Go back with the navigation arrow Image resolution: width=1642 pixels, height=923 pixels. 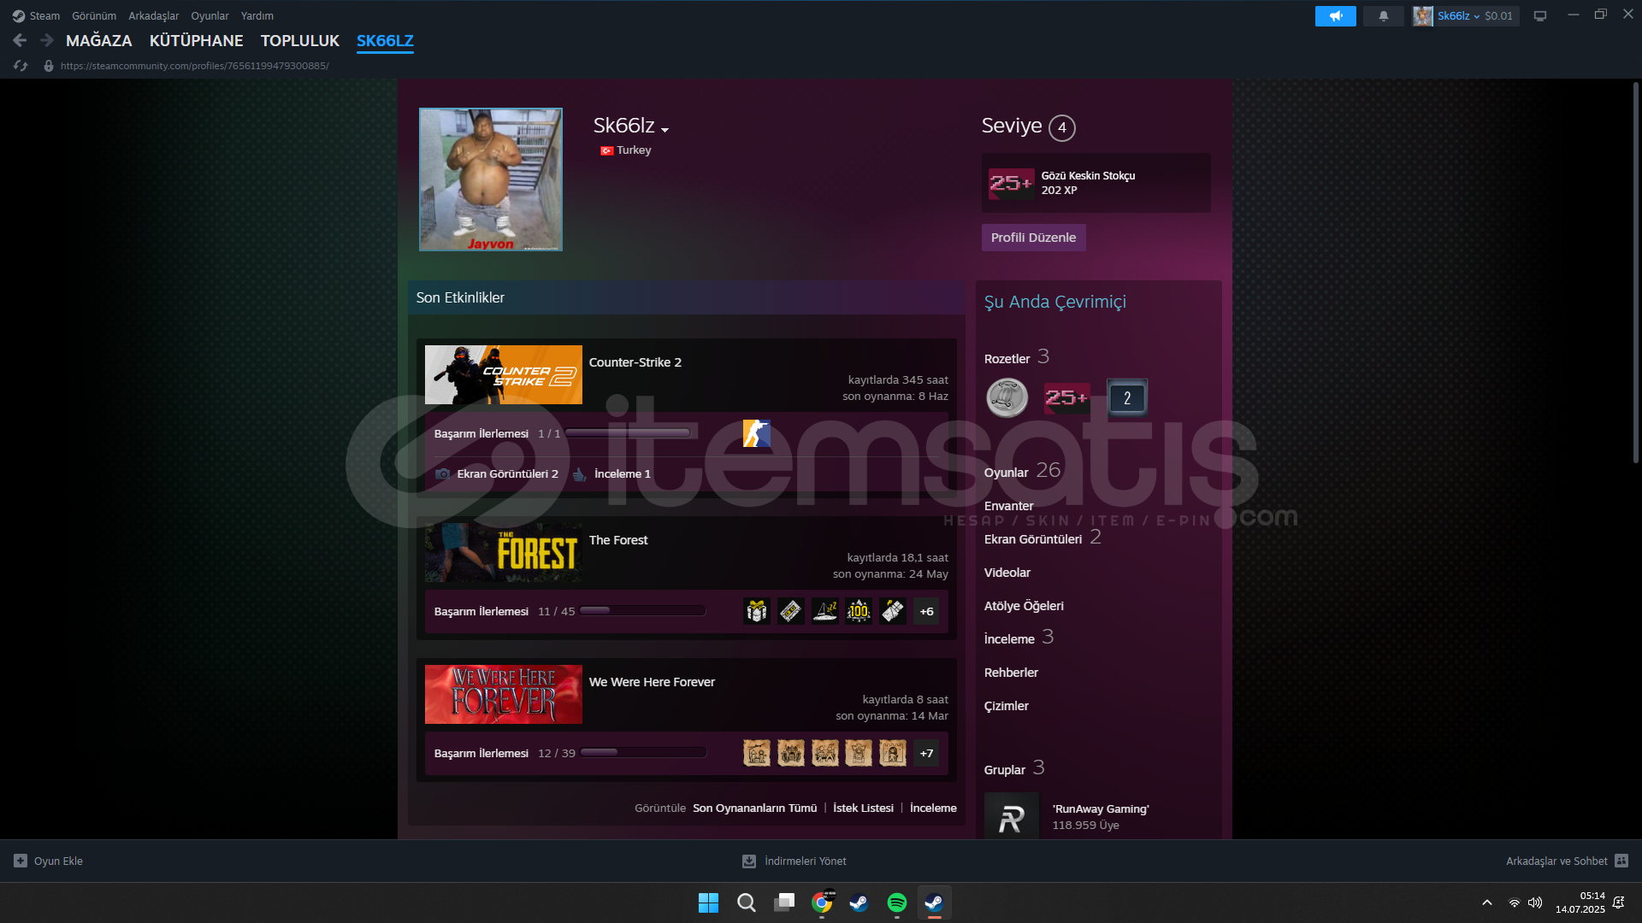pyautogui.click(x=20, y=40)
